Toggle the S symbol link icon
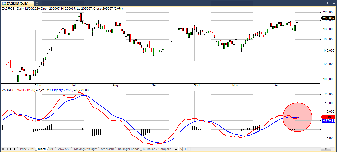 pos(181,149)
